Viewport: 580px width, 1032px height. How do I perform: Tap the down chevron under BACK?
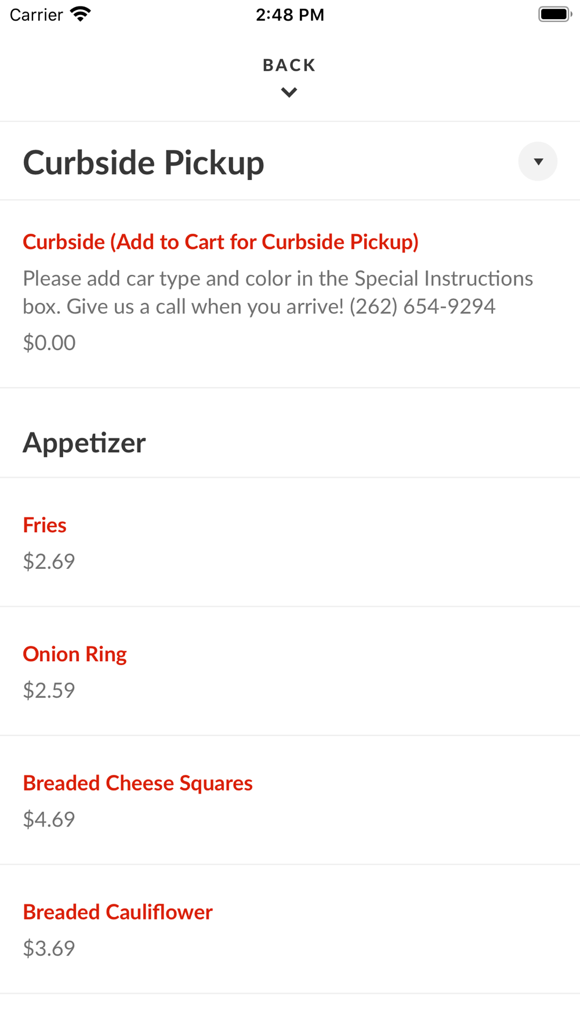(x=289, y=92)
